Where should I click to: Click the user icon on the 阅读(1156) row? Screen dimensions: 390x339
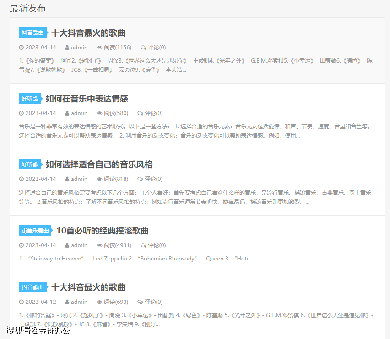[x=67, y=48]
